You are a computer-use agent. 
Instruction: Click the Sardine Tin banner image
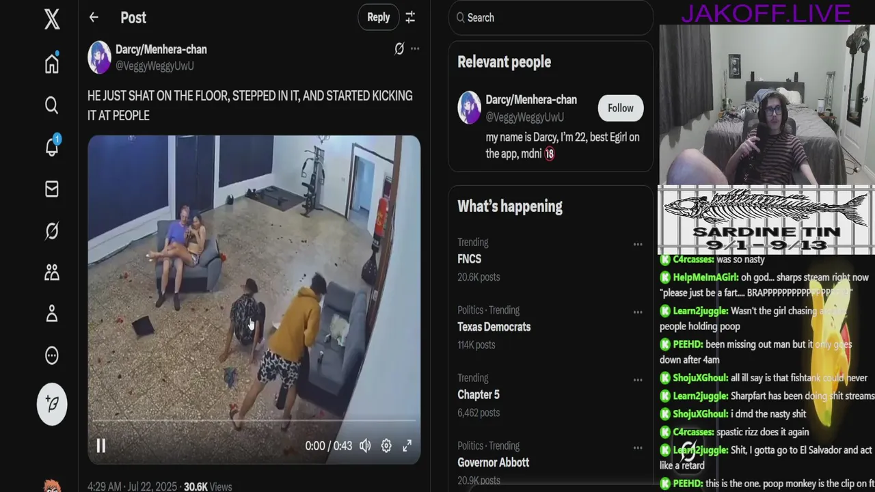tap(766, 219)
